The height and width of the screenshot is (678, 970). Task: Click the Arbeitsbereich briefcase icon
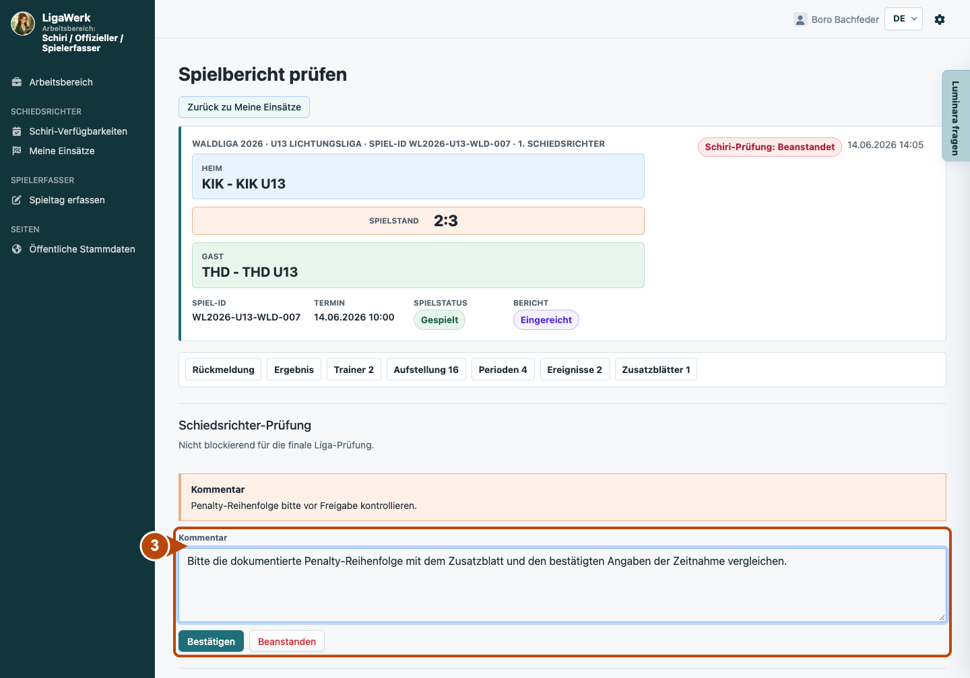click(x=17, y=82)
